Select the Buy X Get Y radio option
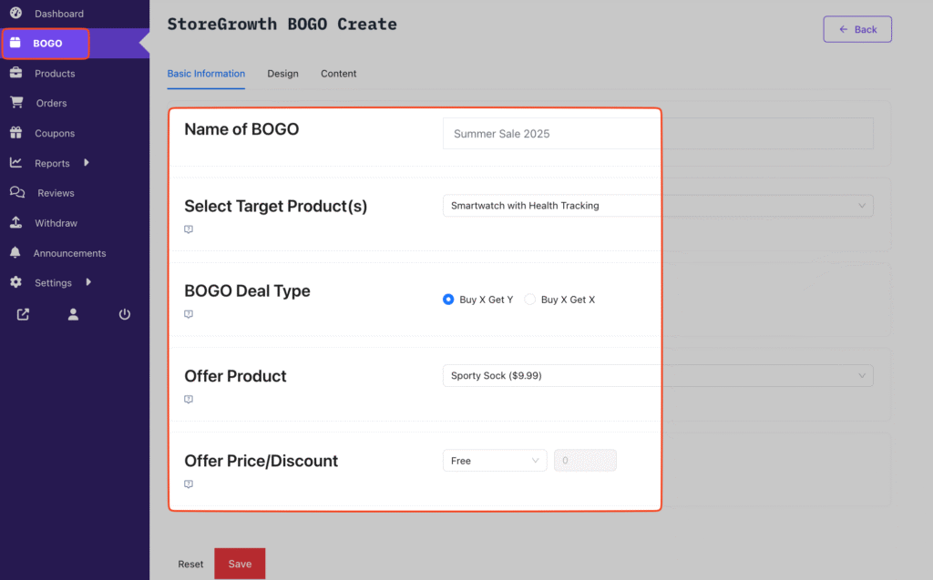This screenshot has width=933, height=580. click(x=448, y=300)
